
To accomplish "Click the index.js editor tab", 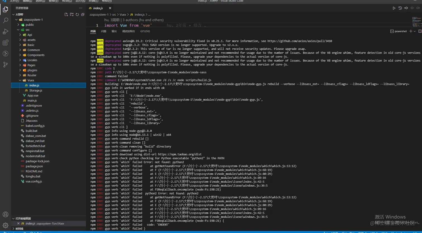I will coord(100,8).
